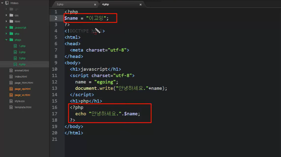281x157 pixels.
Task: Click line number 2 in gutter
Action: (x=56, y=18)
